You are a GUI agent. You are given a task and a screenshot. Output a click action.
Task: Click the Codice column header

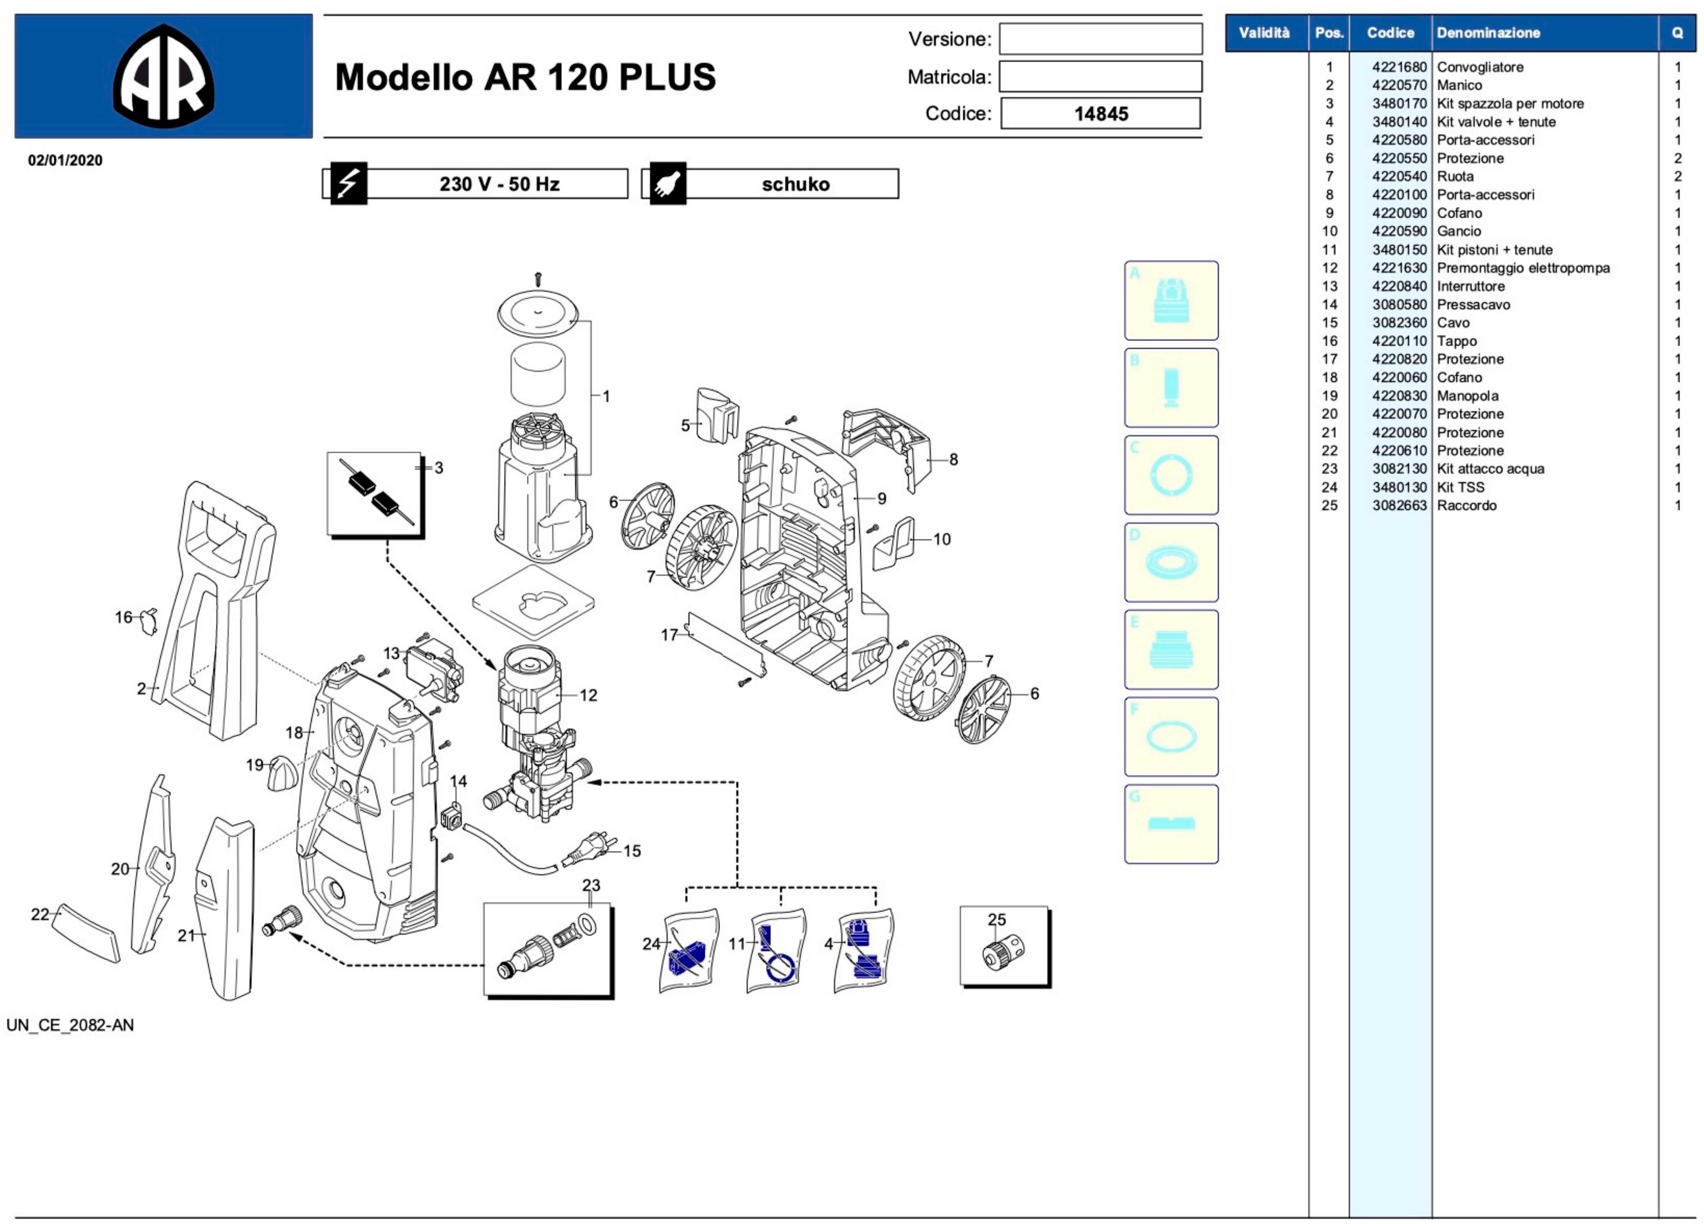(x=1390, y=33)
